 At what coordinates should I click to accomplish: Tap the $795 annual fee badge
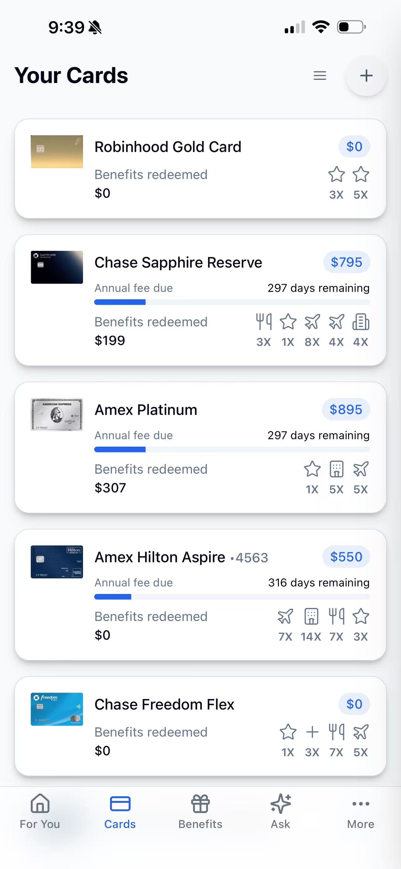[x=346, y=262]
